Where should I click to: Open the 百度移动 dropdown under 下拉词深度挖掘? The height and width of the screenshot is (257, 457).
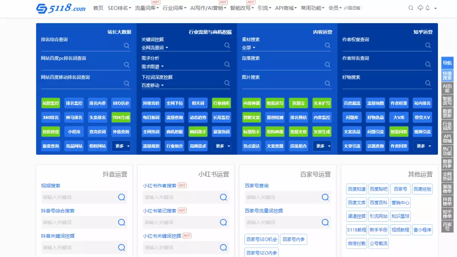pyautogui.click(x=152, y=86)
